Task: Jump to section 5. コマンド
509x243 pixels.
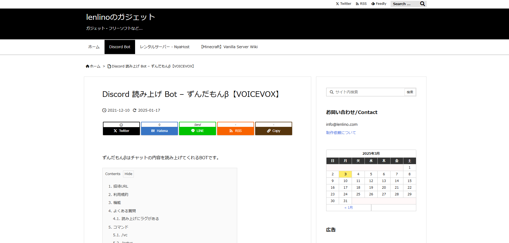Action: (118, 227)
